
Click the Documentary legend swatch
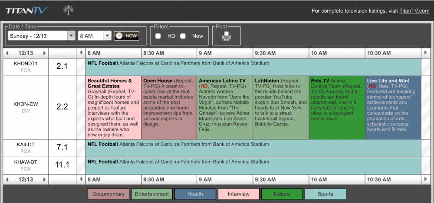click(x=108, y=194)
